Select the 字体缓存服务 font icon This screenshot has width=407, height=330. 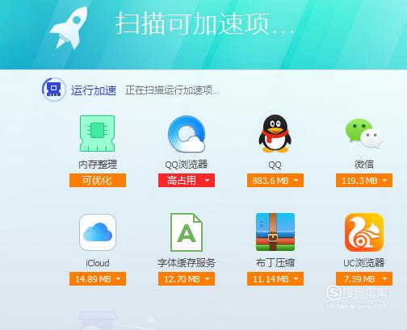click(187, 232)
